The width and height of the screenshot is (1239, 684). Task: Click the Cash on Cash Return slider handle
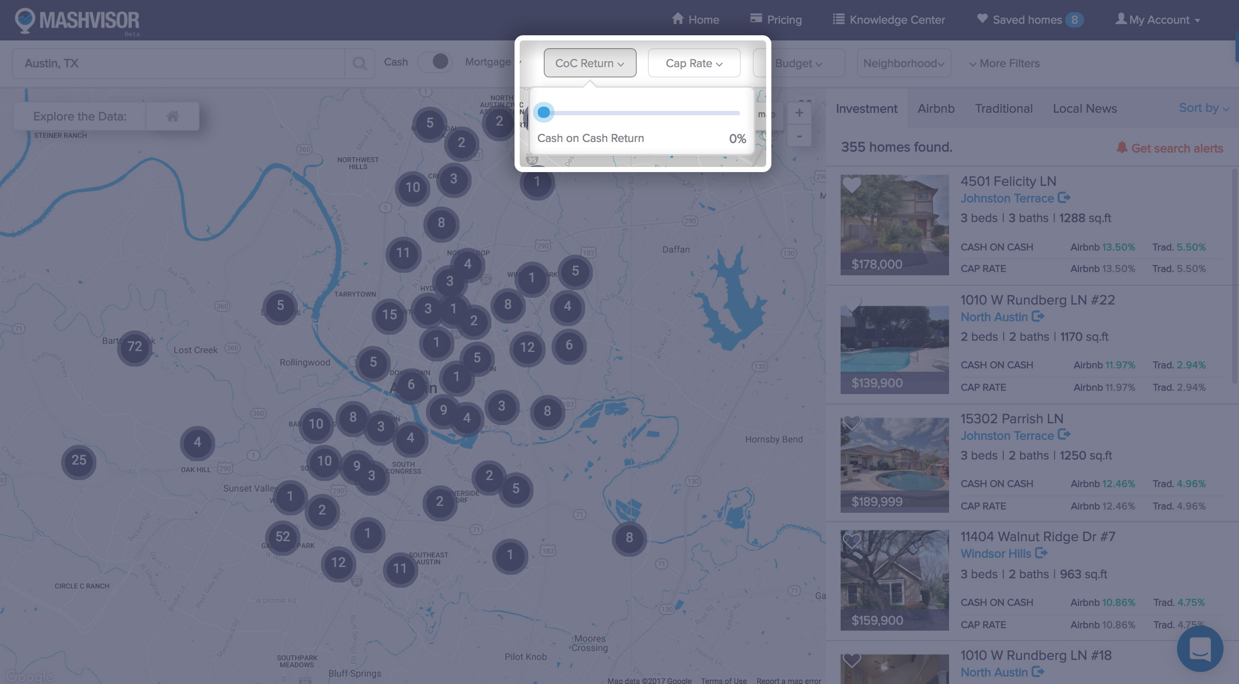point(543,113)
